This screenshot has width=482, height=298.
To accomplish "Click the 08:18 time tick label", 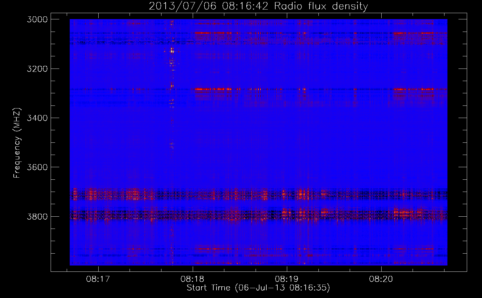I will pyautogui.click(x=192, y=279).
